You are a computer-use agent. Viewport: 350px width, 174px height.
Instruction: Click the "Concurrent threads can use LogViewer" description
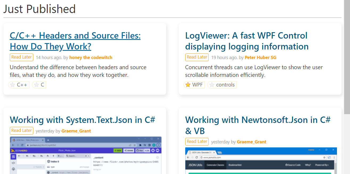coord(254,71)
